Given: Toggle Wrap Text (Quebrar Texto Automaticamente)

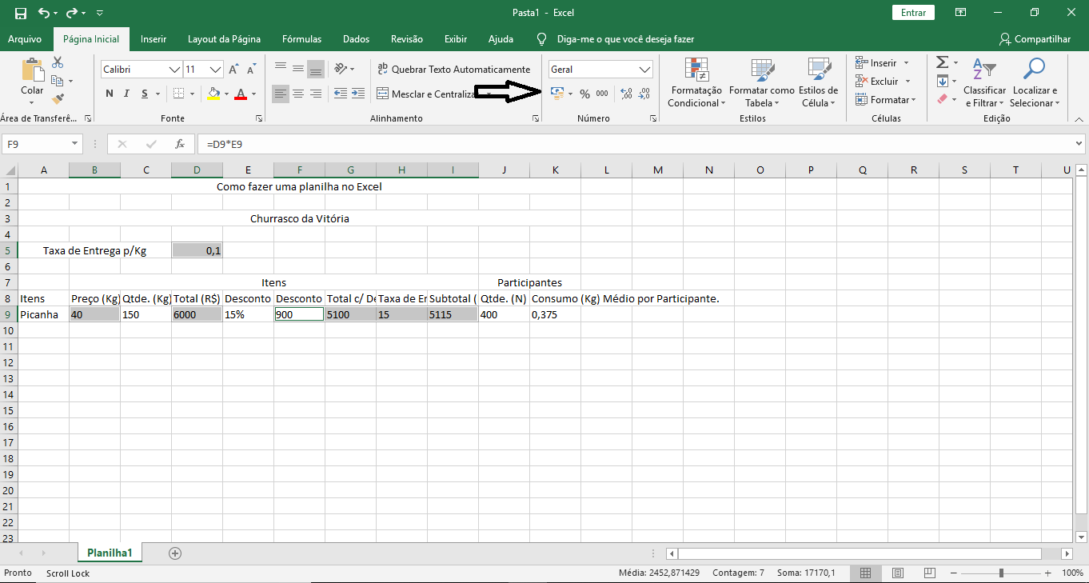Looking at the screenshot, I should coord(453,70).
